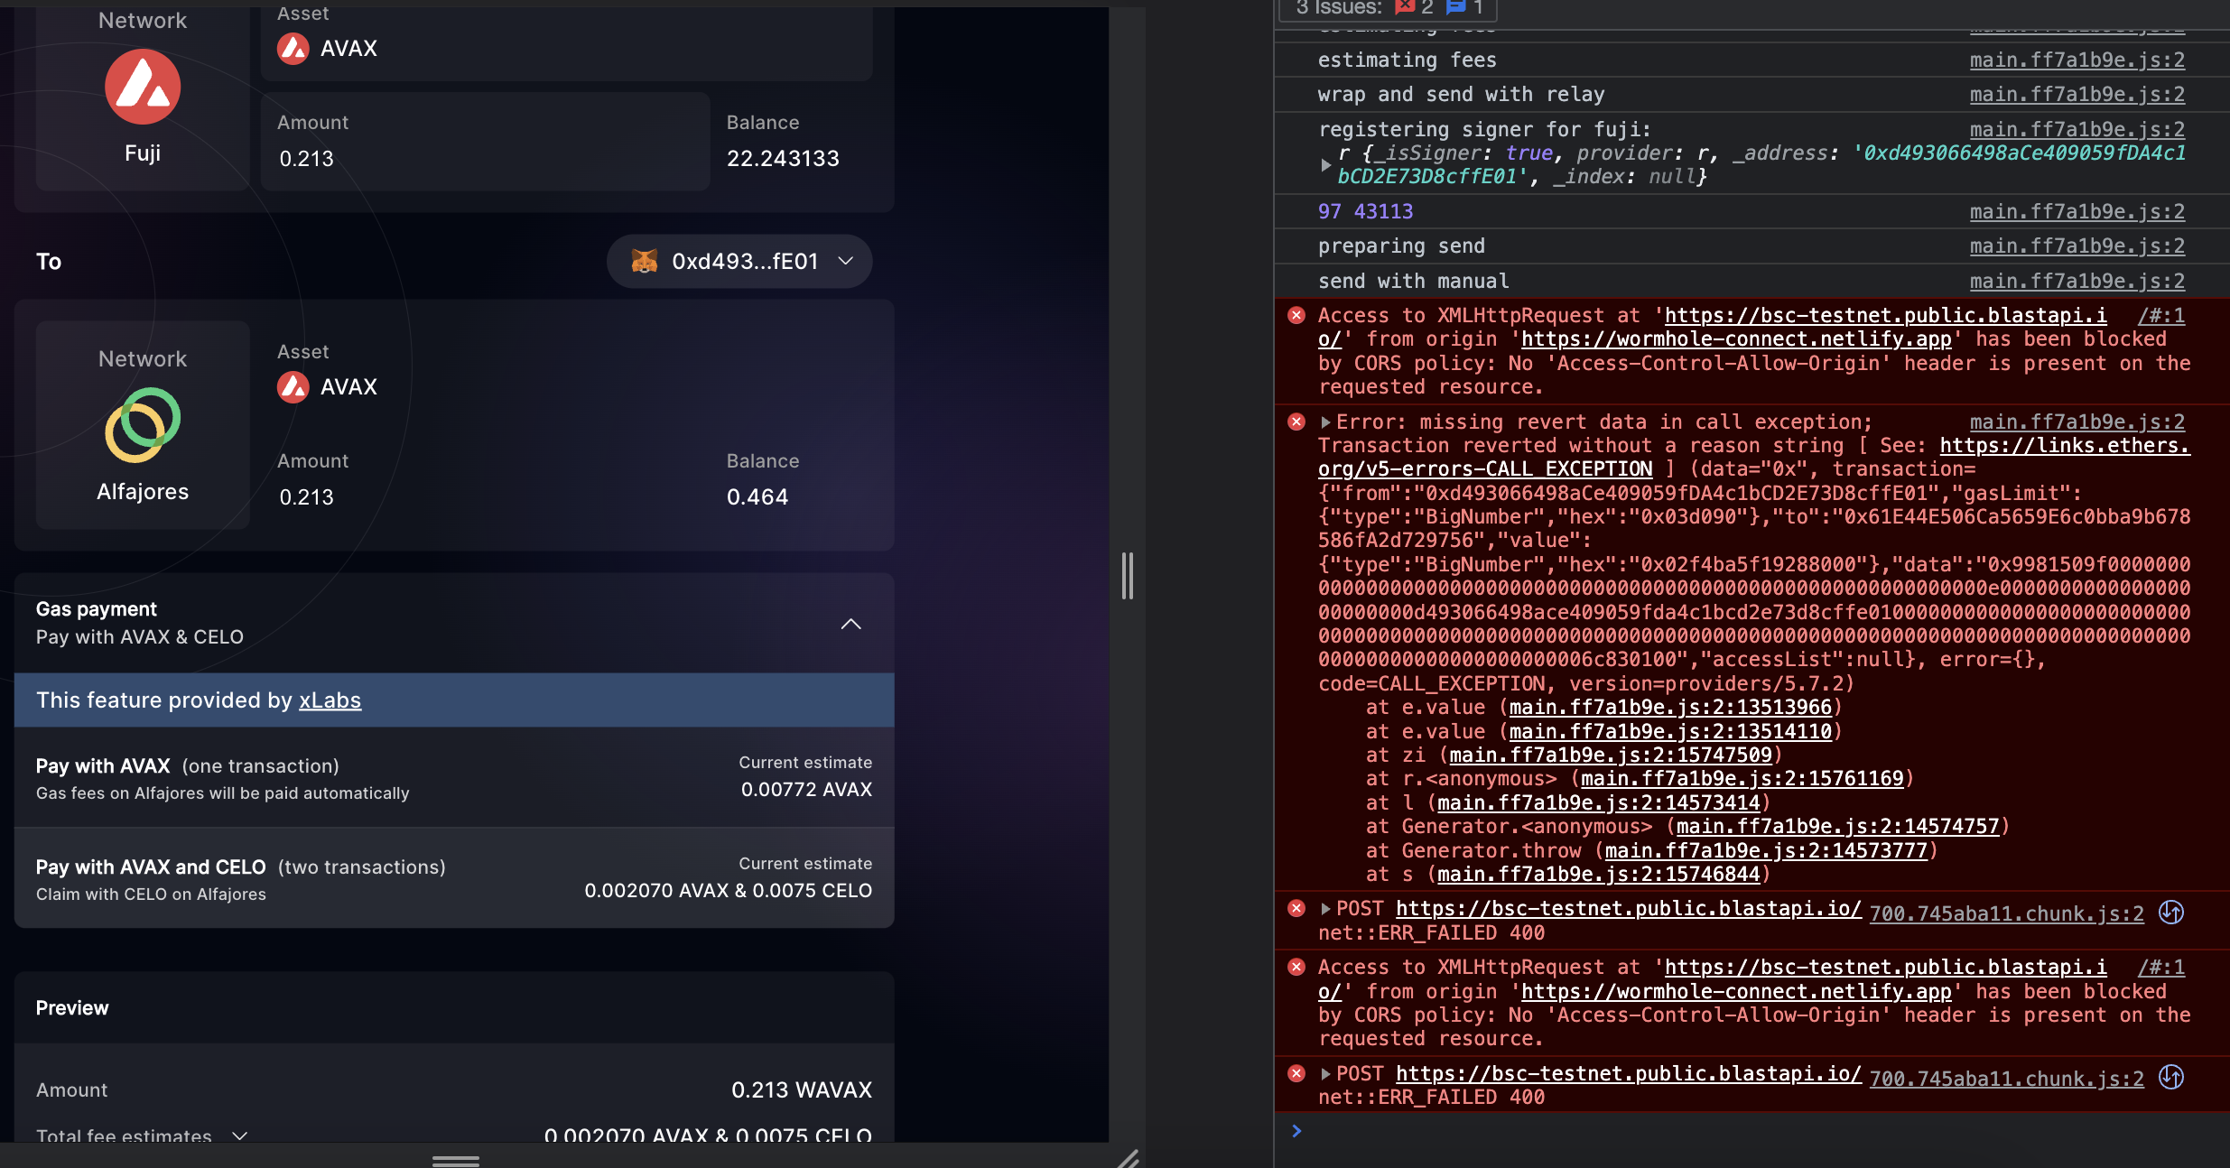
Task: Click the initiator stack trace icon beside the first POST error
Action: click(2171, 913)
